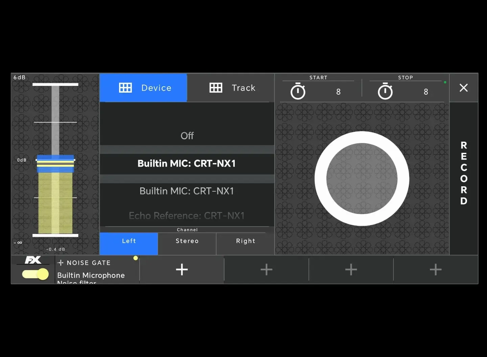
Task: Click the STOP timer stopwatch icon
Action: pyautogui.click(x=385, y=91)
